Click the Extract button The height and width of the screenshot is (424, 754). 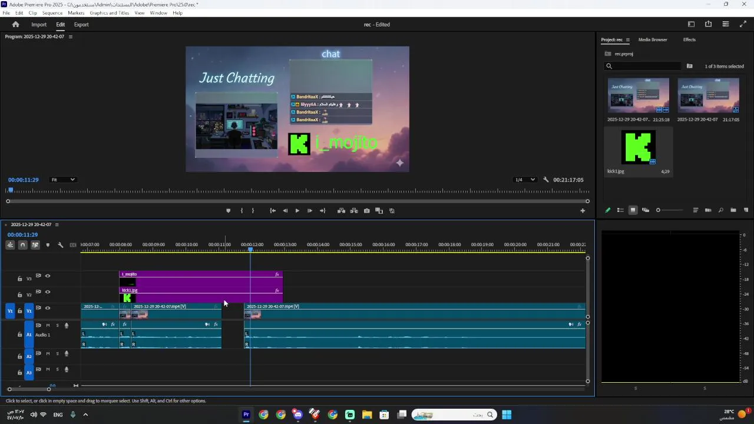coord(354,211)
